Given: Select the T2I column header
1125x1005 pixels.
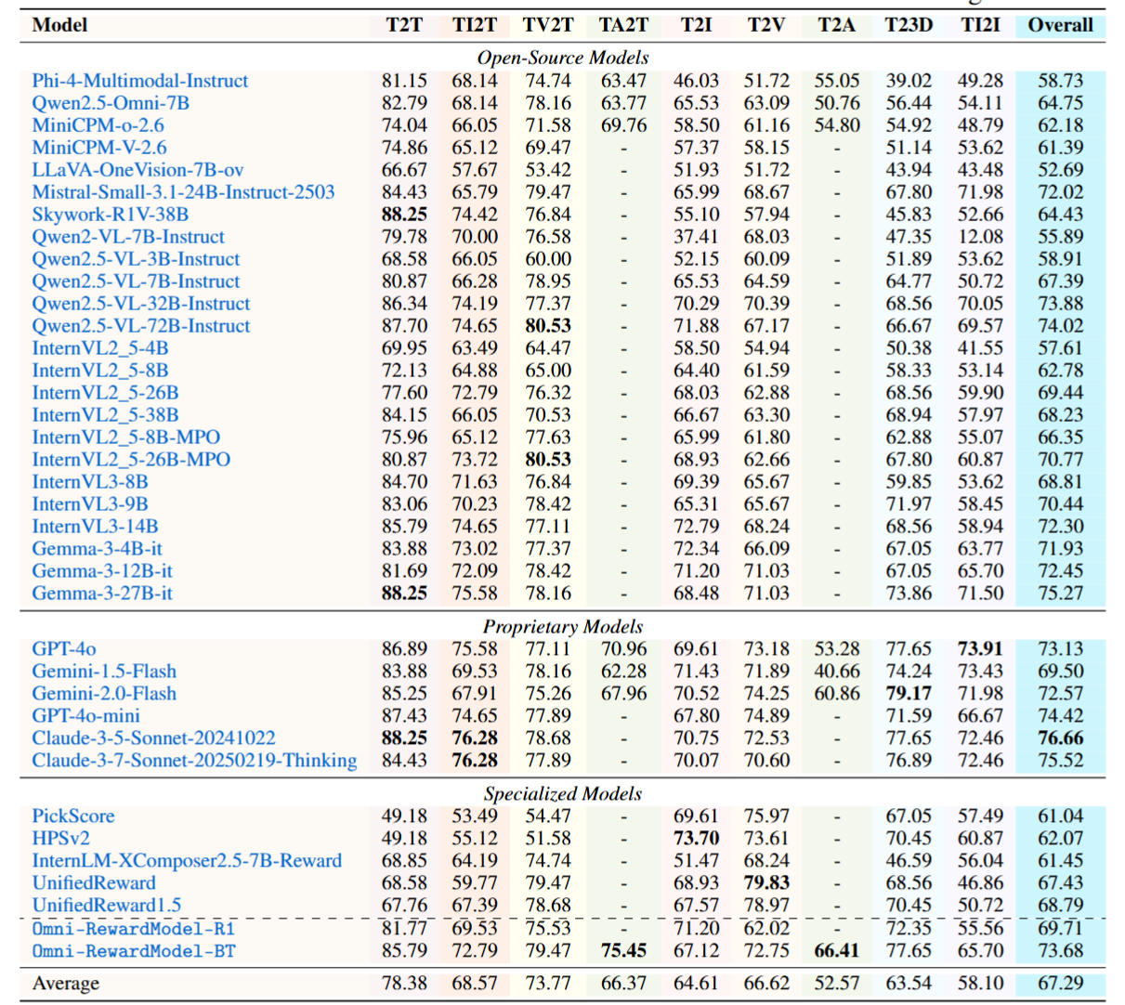Looking at the screenshot, I should (697, 25).
